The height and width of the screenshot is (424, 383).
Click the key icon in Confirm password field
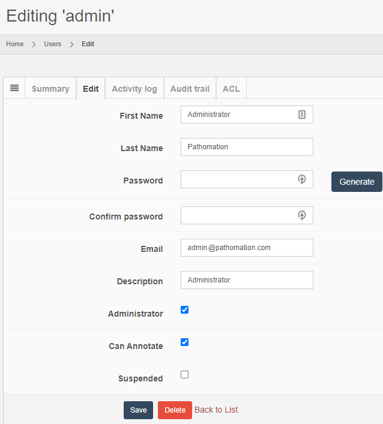(302, 215)
